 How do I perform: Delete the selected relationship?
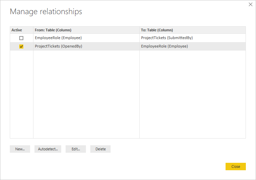tap(100, 149)
